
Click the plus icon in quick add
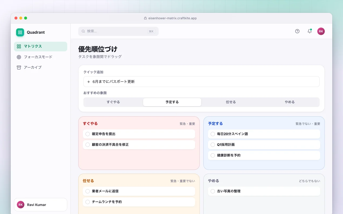(x=89, y=82)
